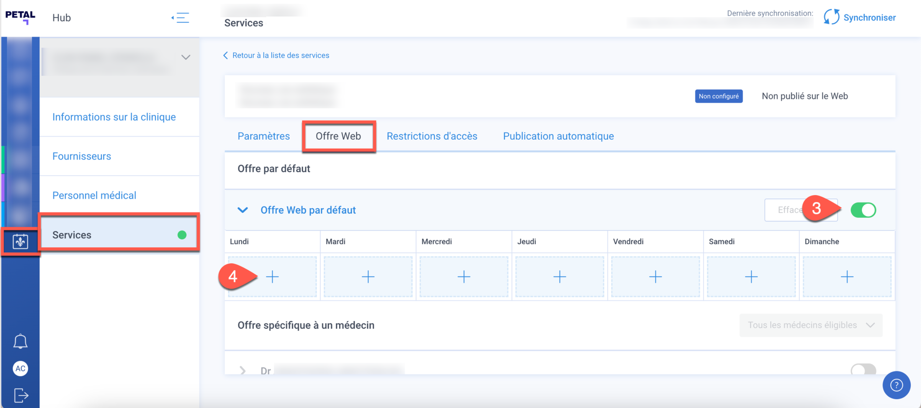Open the AC user avatar

[20, 368]
